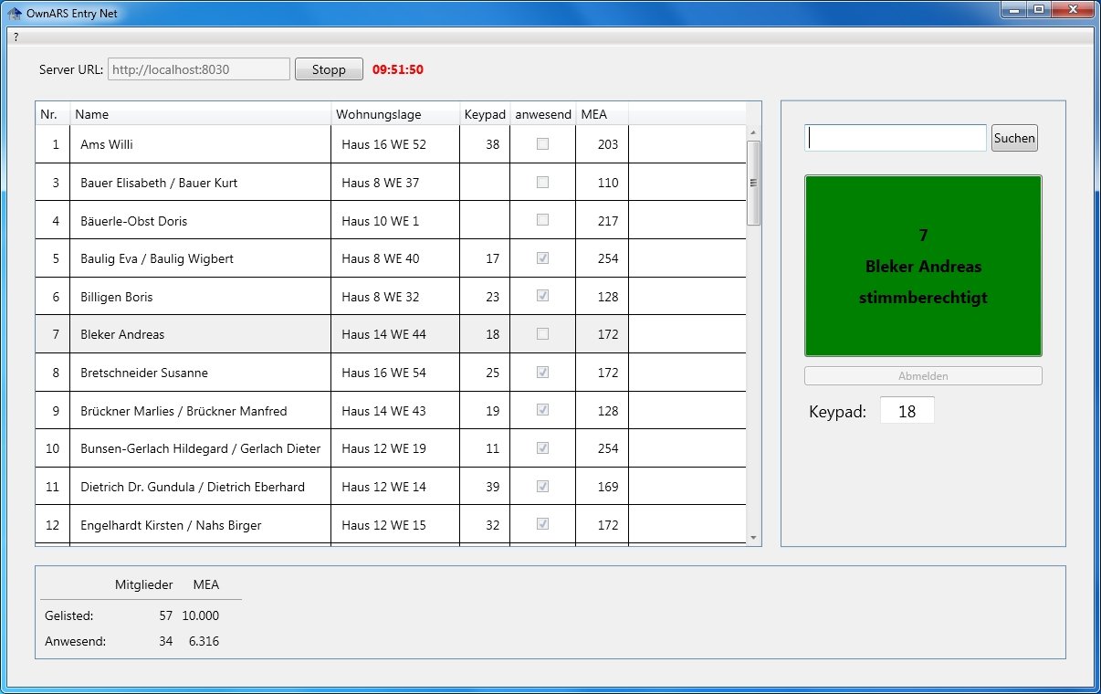Select the Bretschneider Susanne row

(x=391, y=373)
